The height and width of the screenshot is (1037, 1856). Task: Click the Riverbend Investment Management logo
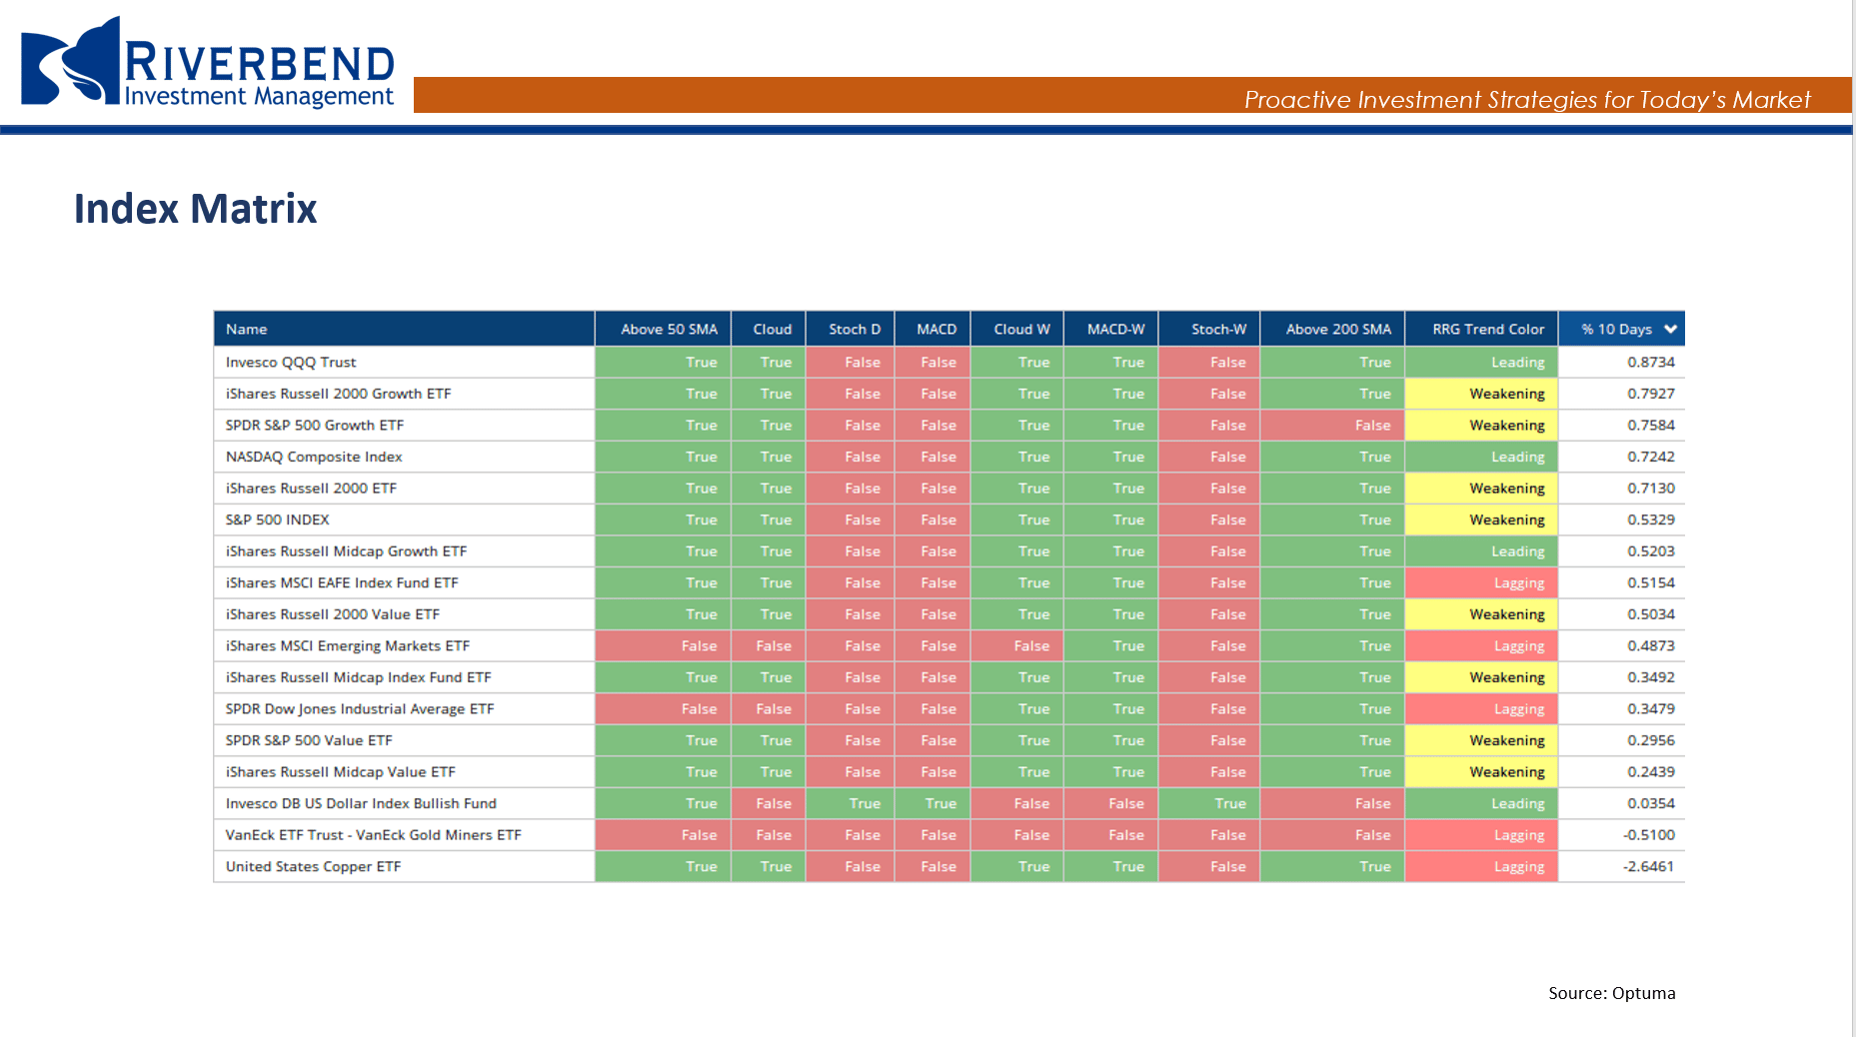pyautogui.click(x=208, y=62)
